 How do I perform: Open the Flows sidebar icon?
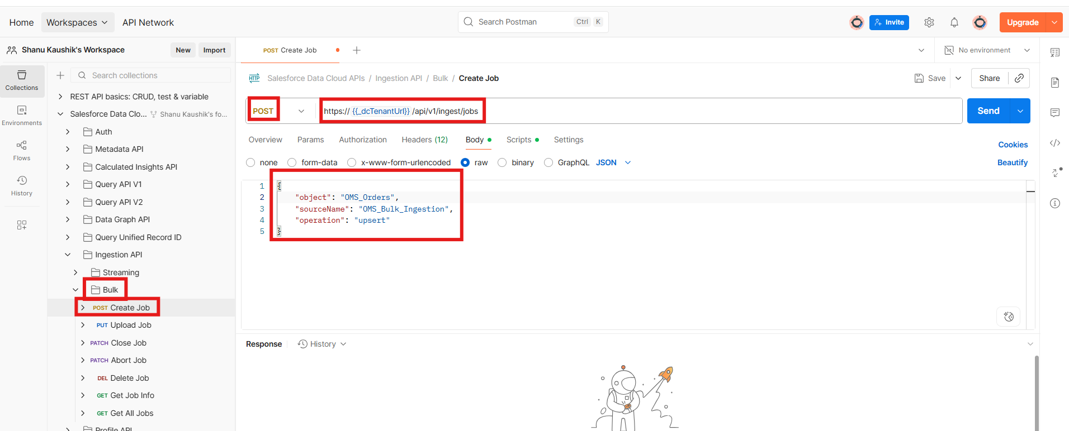click(x=22, y=150)
